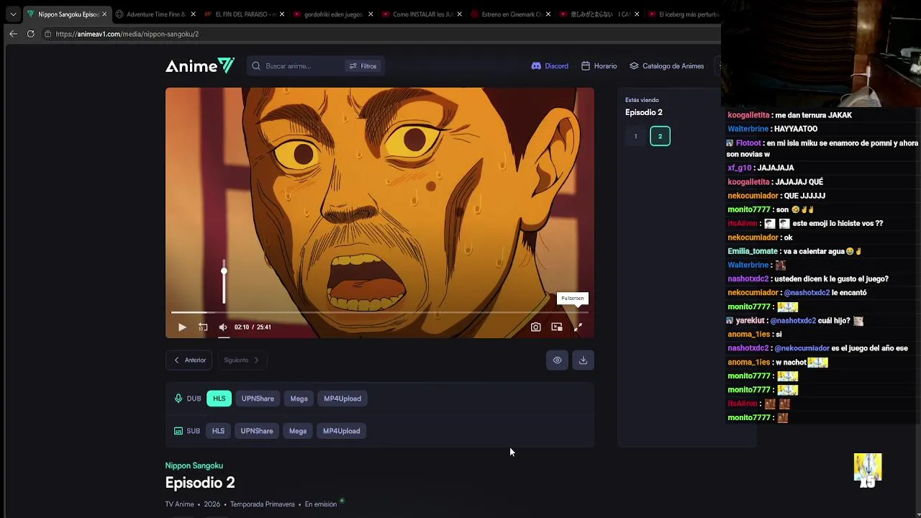Click the video time 02:10 / 25:41

(253, 327)
